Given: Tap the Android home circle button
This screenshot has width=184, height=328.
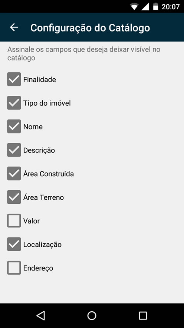Looking at the screenshot, I should tap(92, 315).
